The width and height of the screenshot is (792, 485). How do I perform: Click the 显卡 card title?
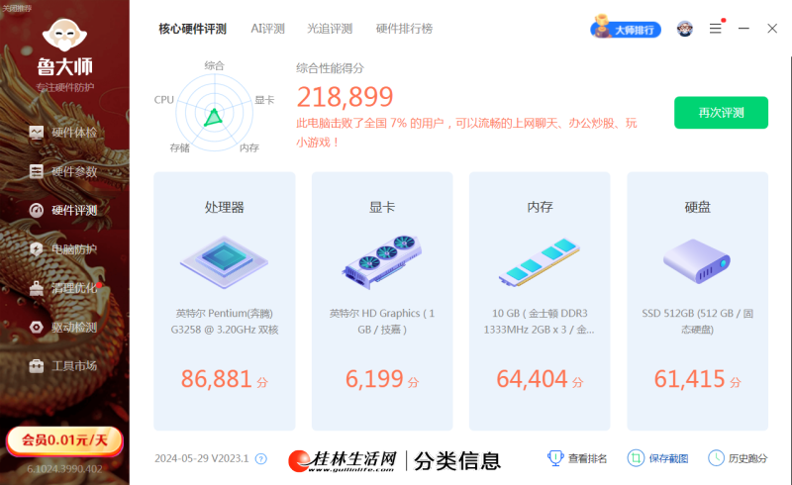pyautogui.click(x=382, y=207)
